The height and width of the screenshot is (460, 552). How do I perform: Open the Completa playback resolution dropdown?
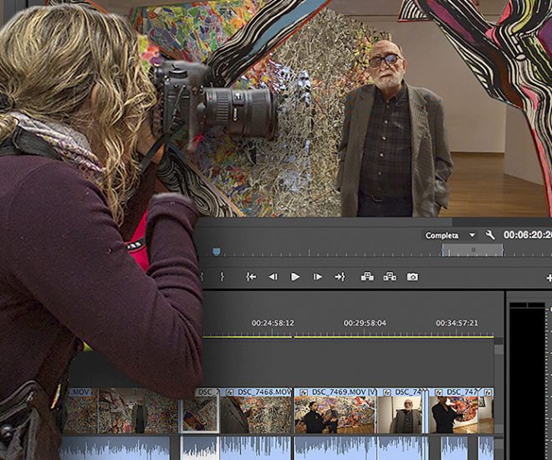pos(450,235)
